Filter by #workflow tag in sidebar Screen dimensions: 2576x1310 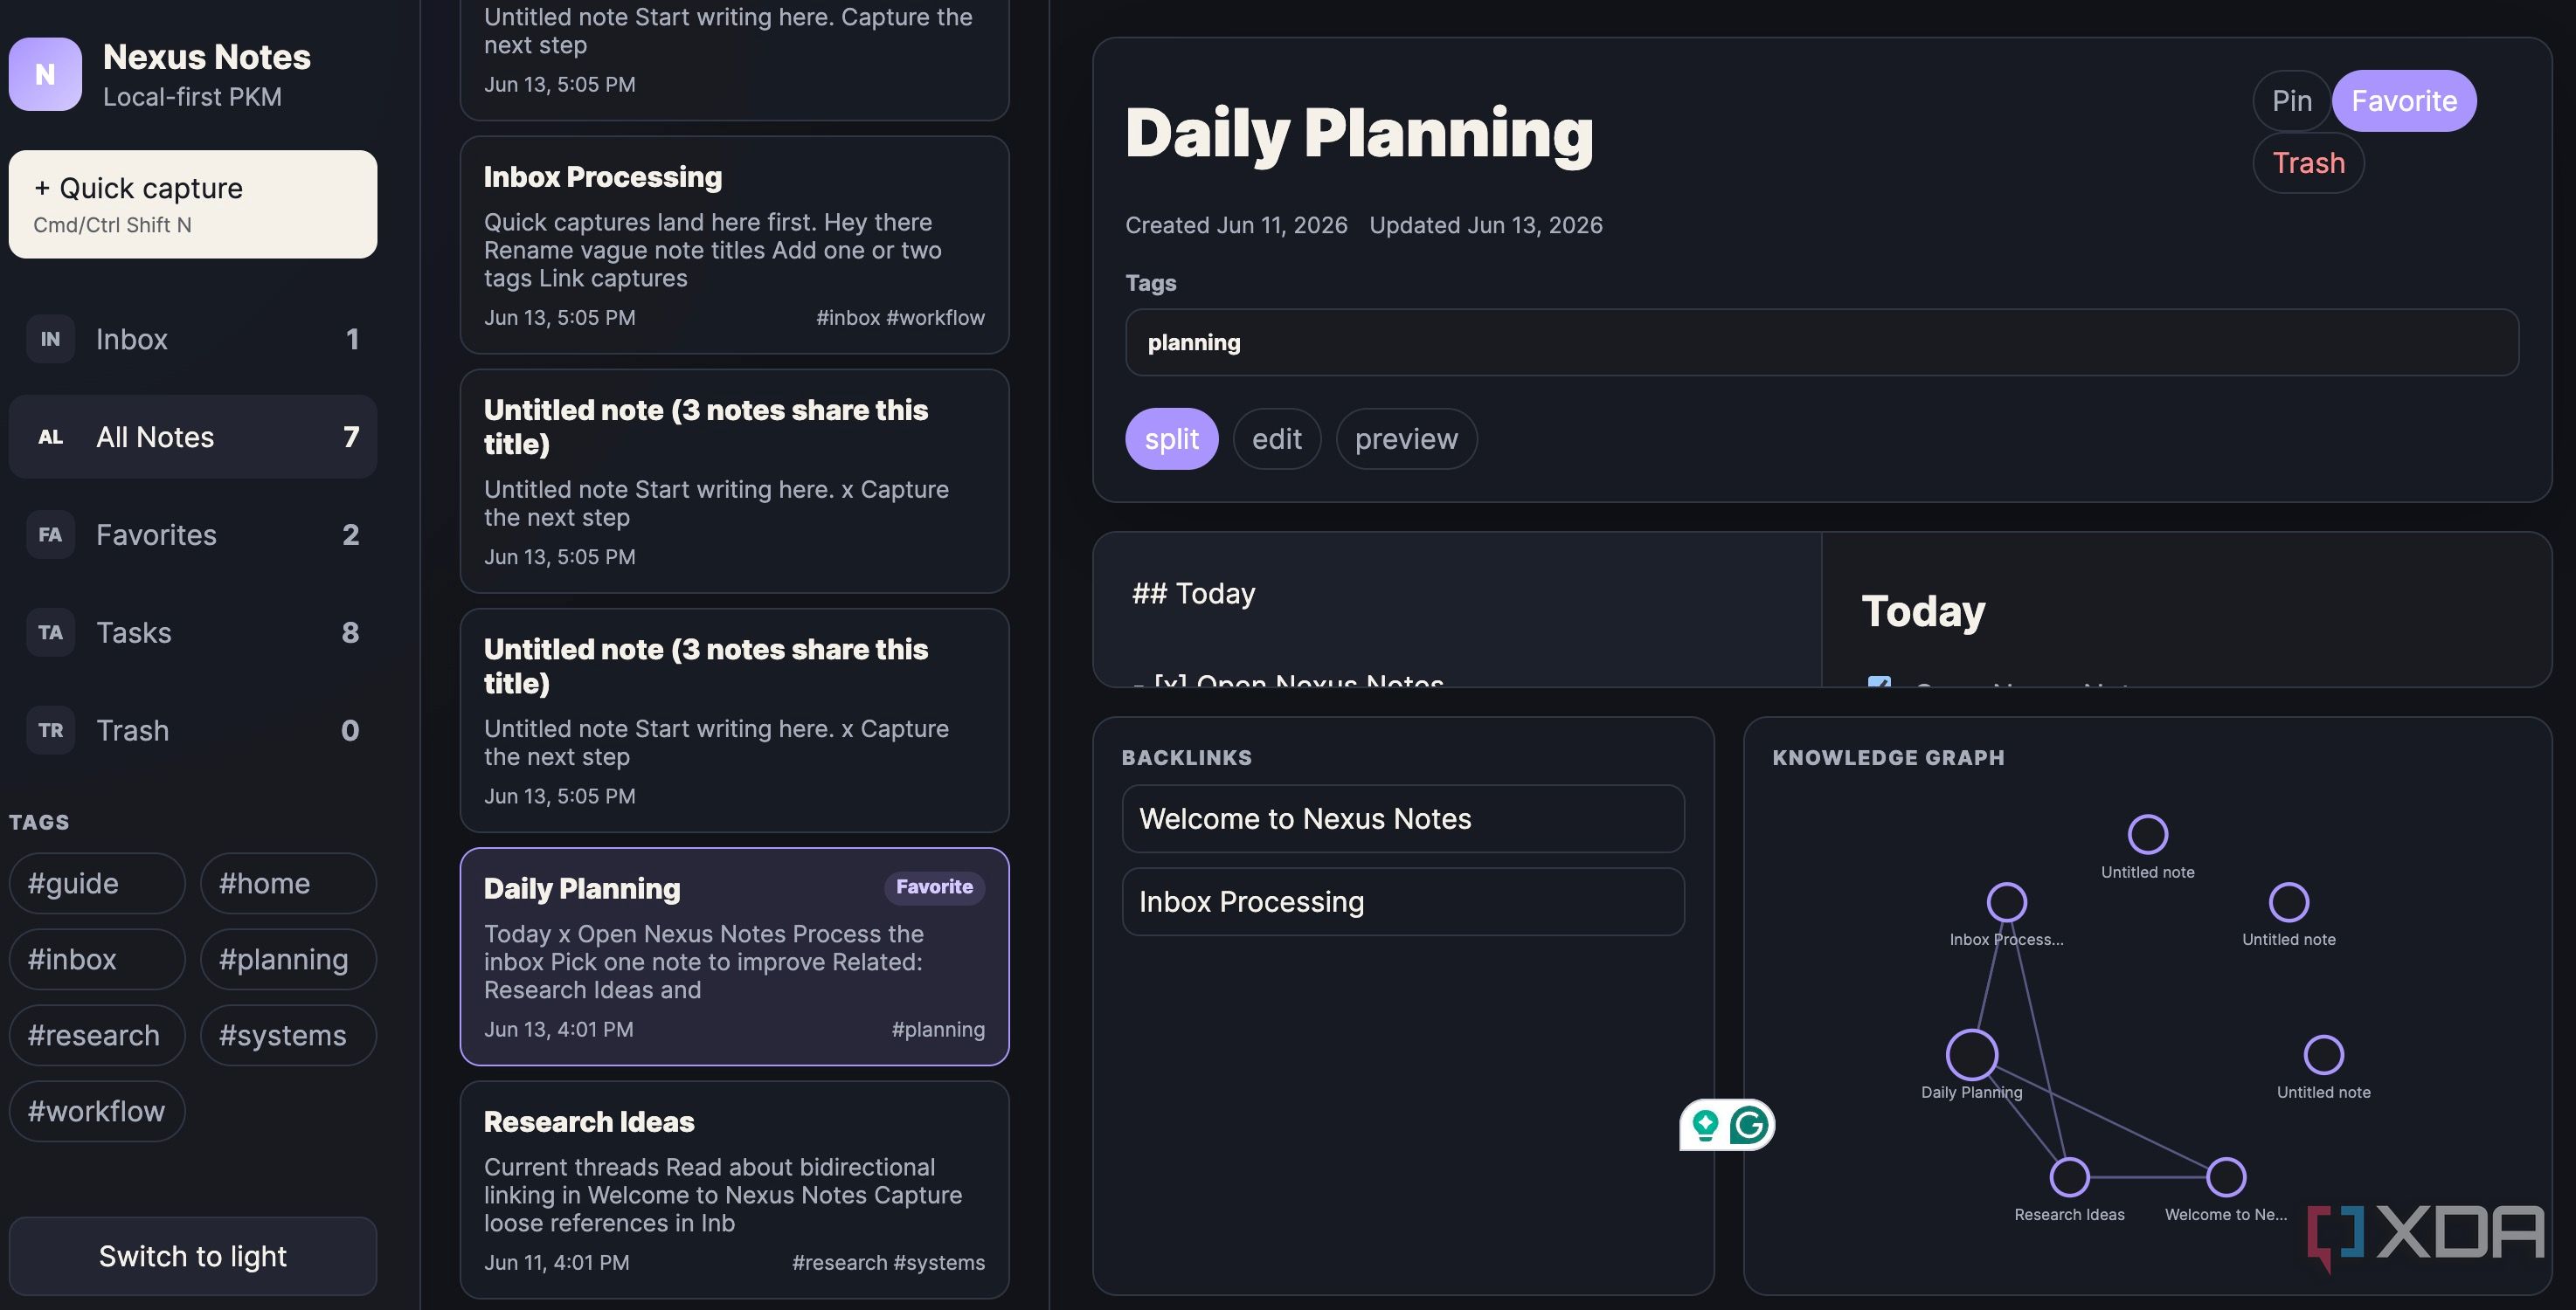click(97, 1111)
